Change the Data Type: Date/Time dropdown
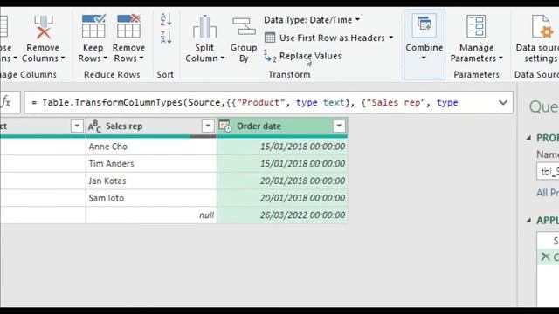The width and height of the screenshot is (559, 314). click(312, 20)
